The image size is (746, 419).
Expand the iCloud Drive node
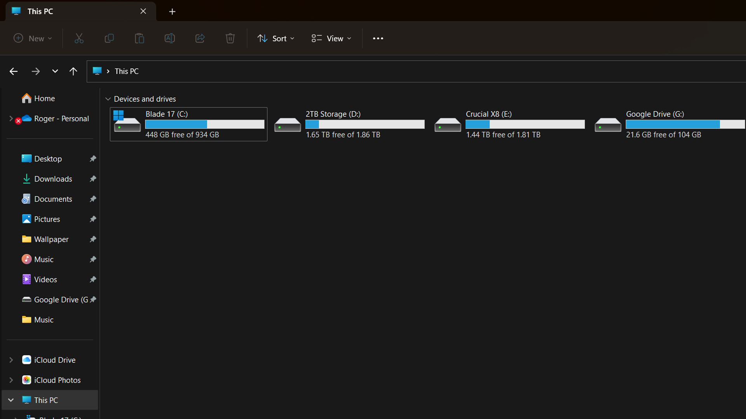pyautogui.click(x=11, y=360)
